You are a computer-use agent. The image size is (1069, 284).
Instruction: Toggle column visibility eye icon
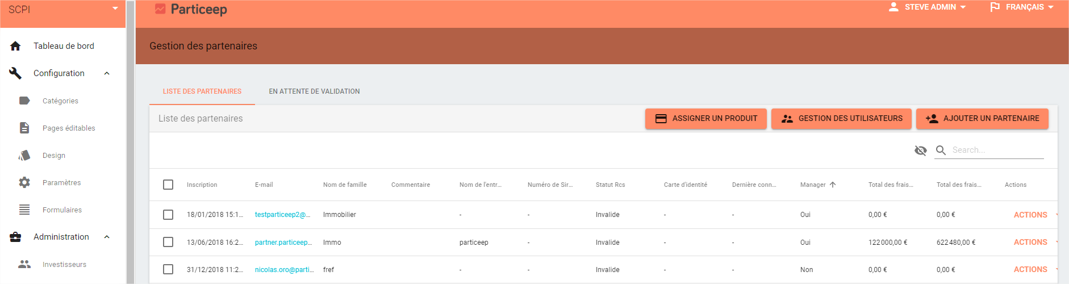[921, 150]
